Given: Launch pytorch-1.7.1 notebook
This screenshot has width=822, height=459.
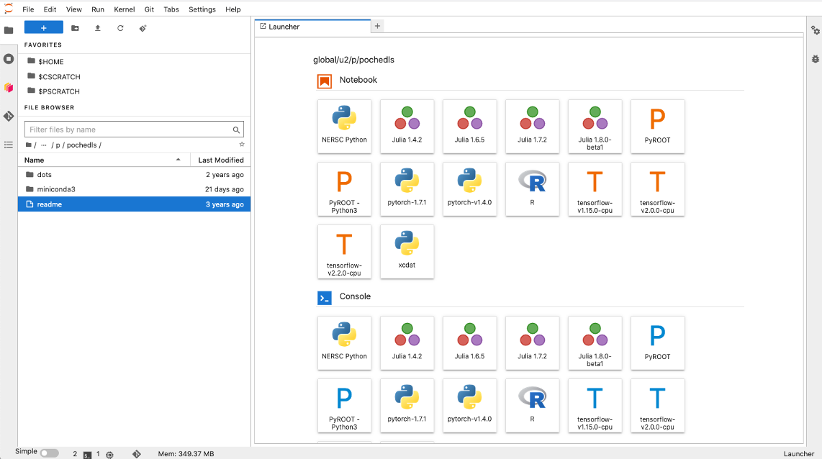Looking at the screenshot, I should click(x=407, y=189).
